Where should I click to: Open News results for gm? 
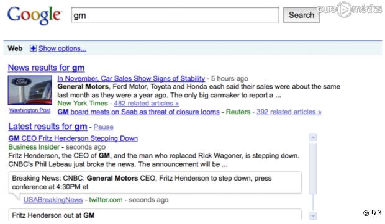coord(47,68)
